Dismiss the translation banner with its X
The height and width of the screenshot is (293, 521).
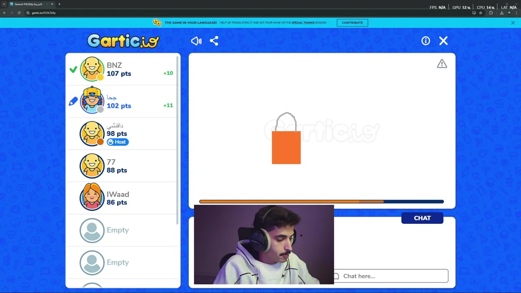click(x=513, y=23)
